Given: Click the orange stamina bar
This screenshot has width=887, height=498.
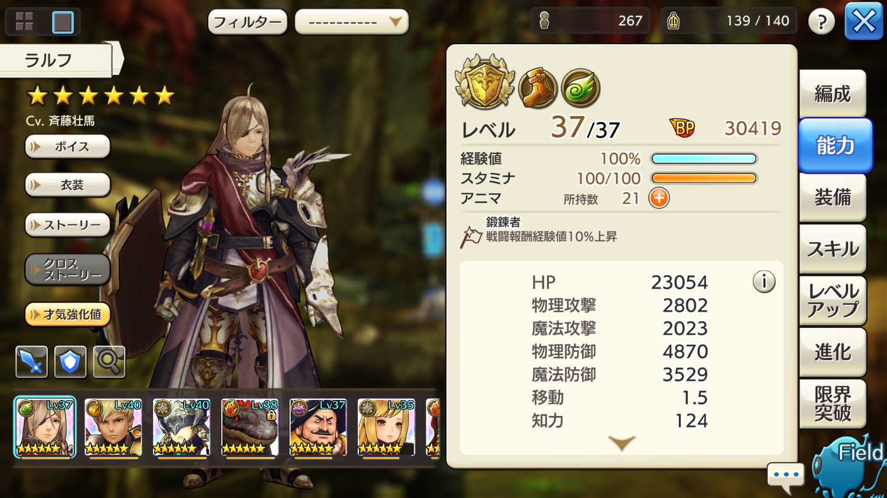Looking at the screenshot, I should coord(704,178).
